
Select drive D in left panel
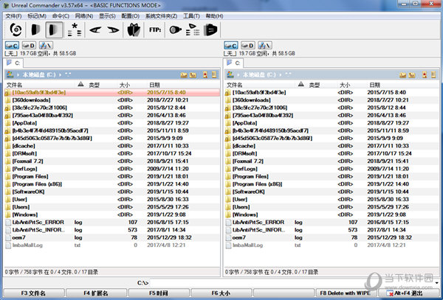pos(30,46)
